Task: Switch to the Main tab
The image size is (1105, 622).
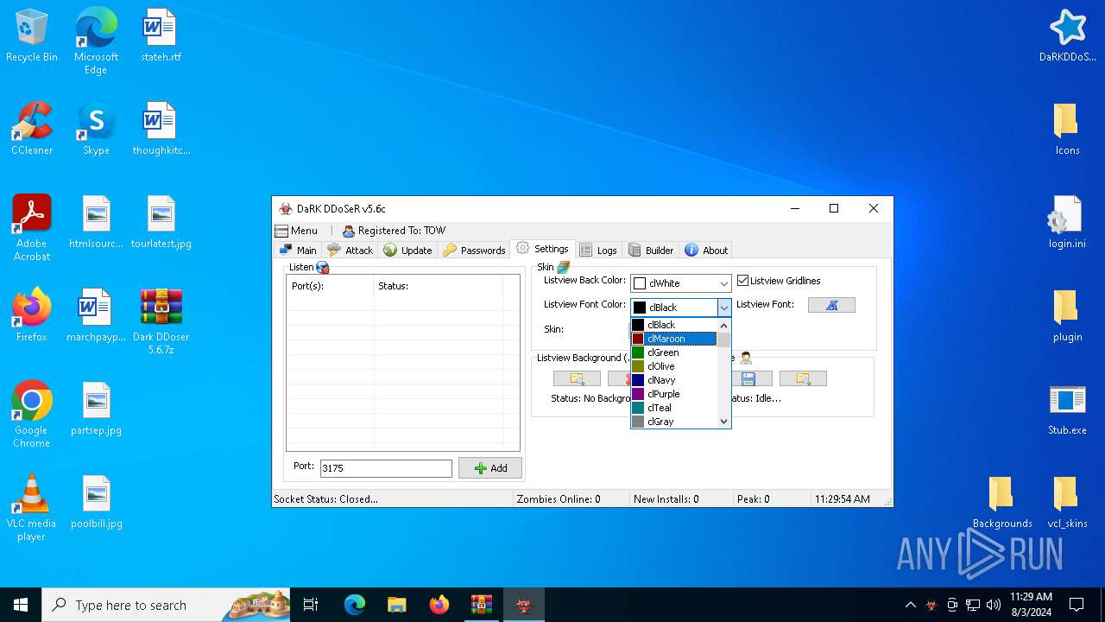Action: click(x=298, y=250)
